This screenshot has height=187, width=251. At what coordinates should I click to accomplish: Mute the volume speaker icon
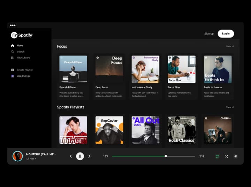(236, 156)
